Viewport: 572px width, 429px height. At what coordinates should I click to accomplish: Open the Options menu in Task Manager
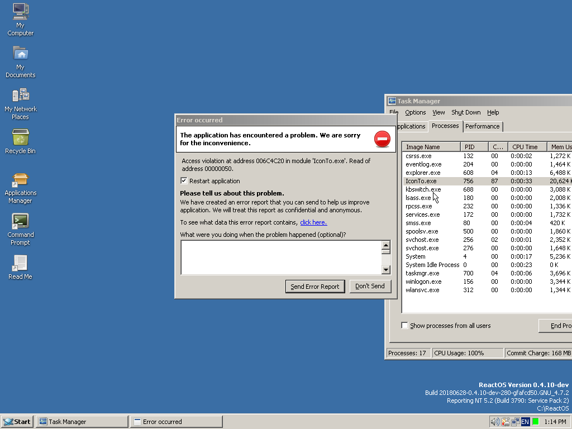pyautogui.click(x=415, y=112)
